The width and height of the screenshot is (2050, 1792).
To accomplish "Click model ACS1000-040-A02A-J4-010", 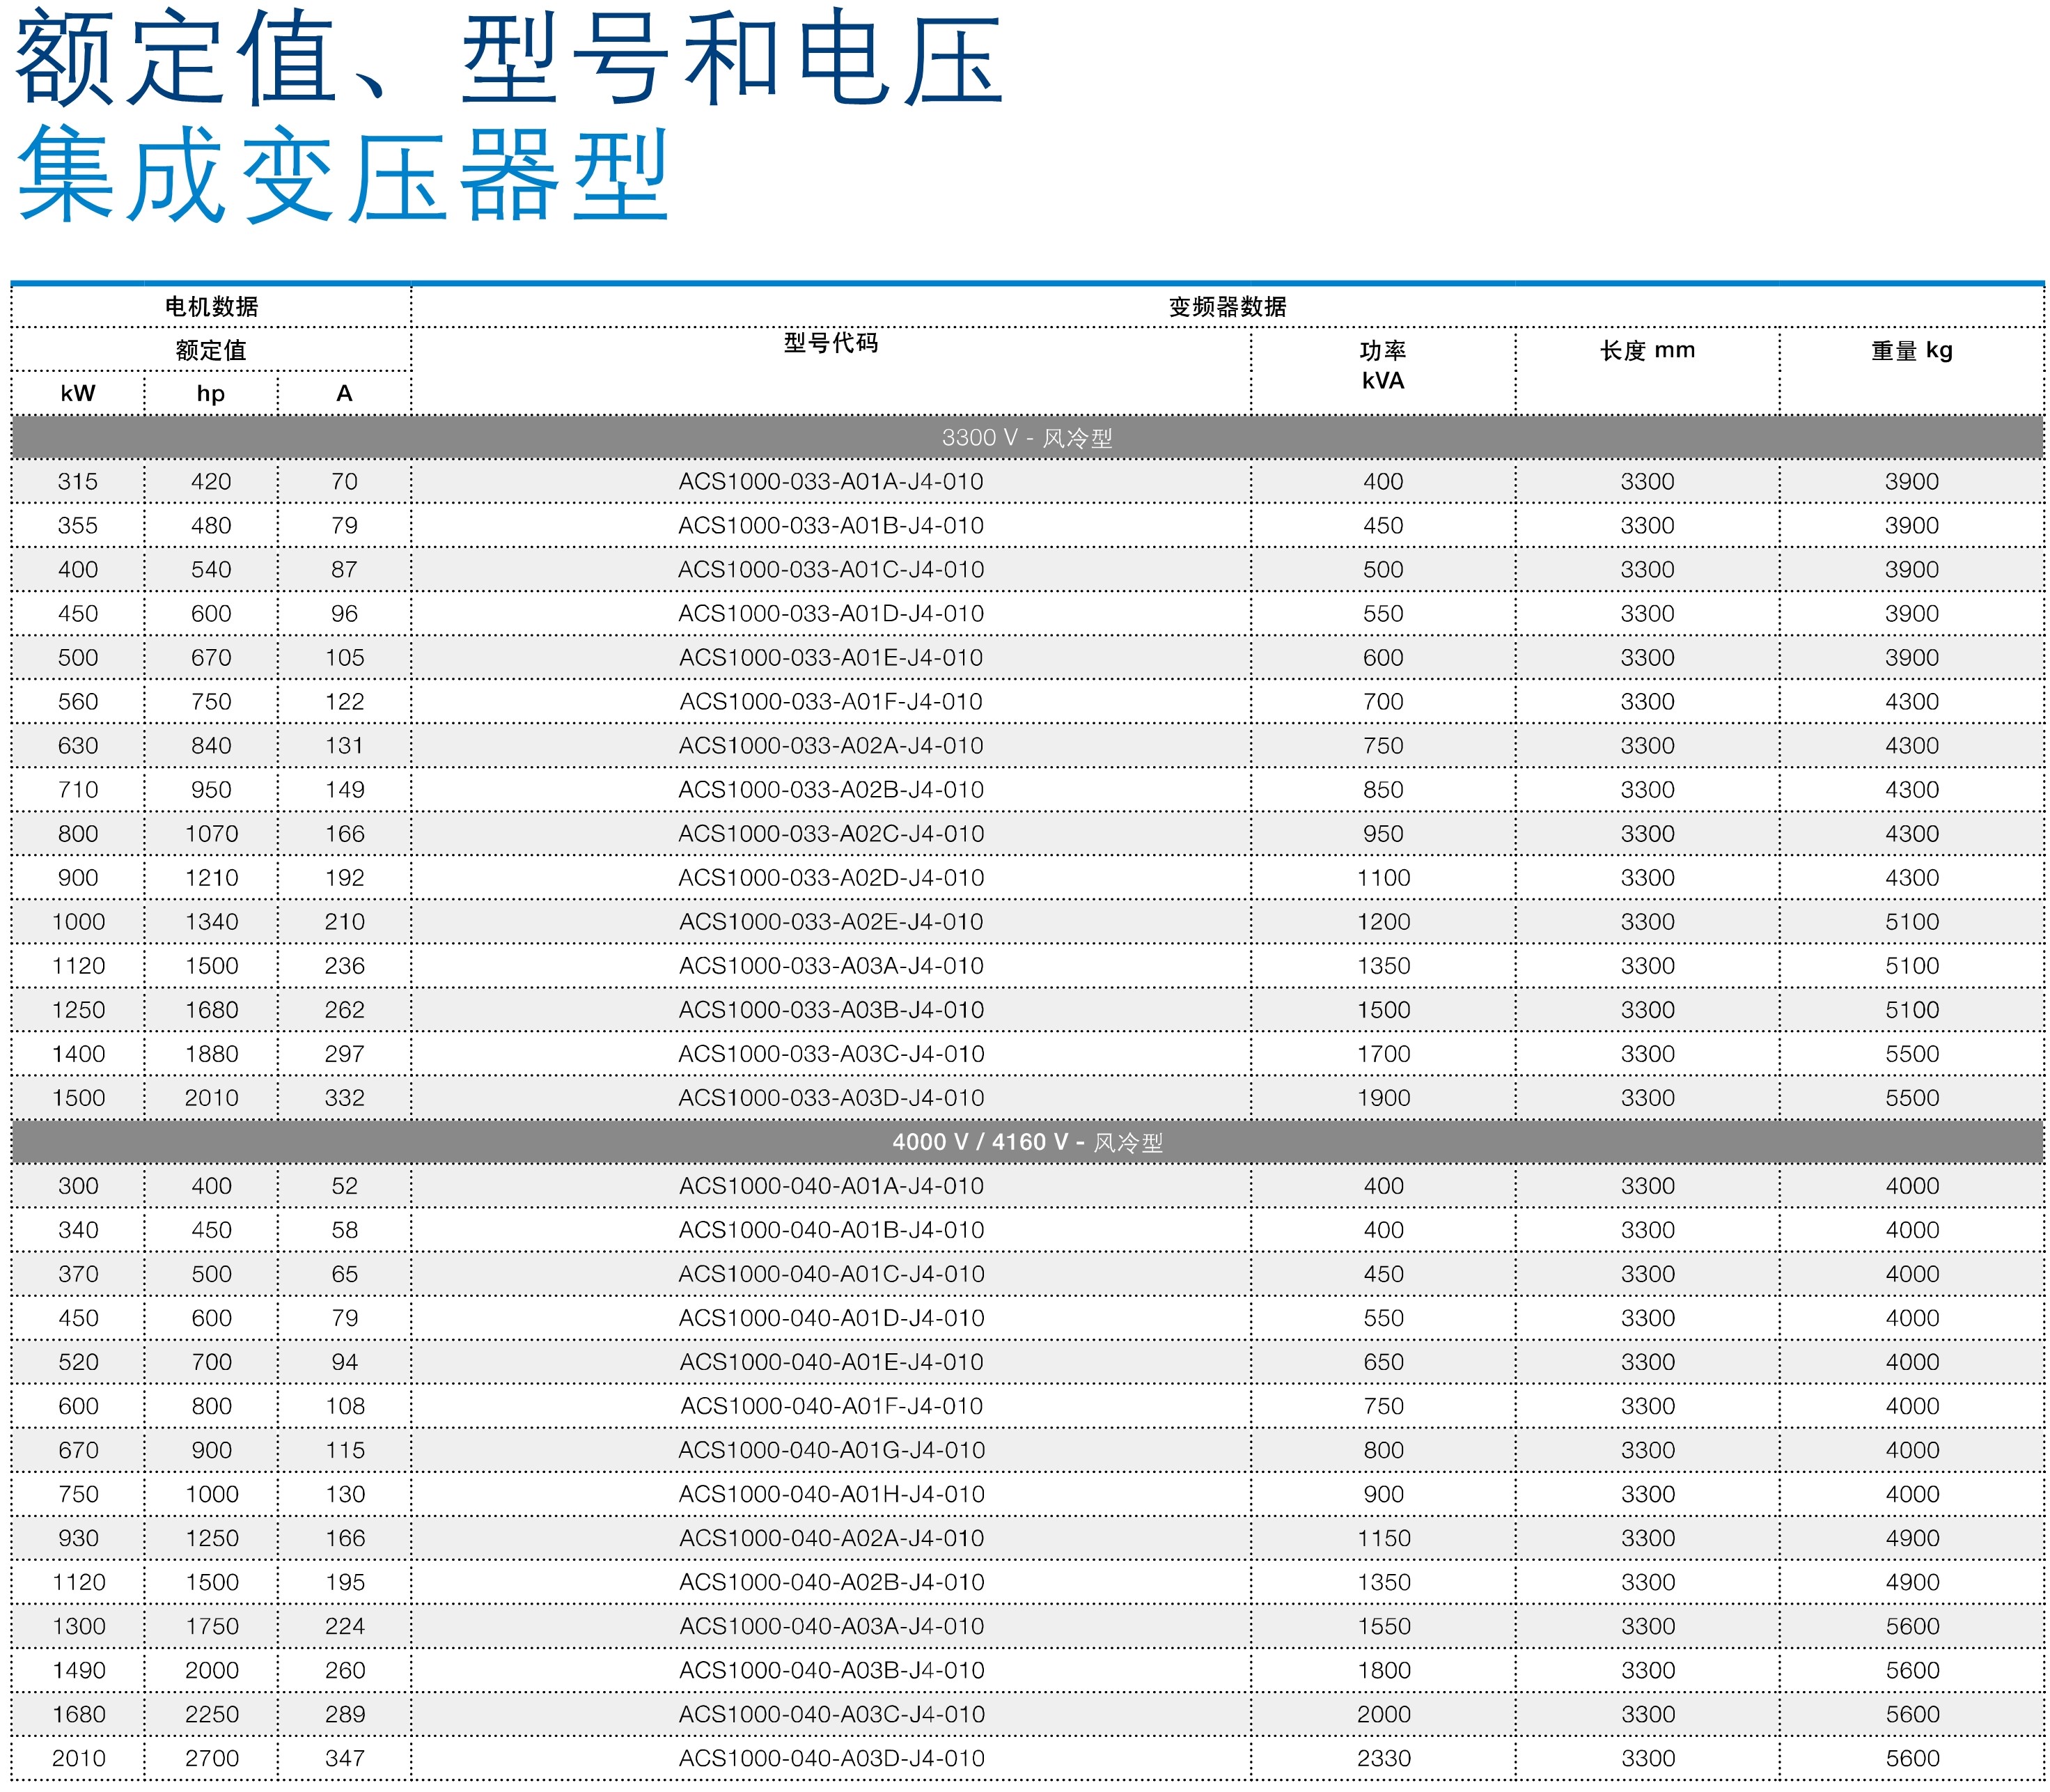I will click(x=831, y=1538).
